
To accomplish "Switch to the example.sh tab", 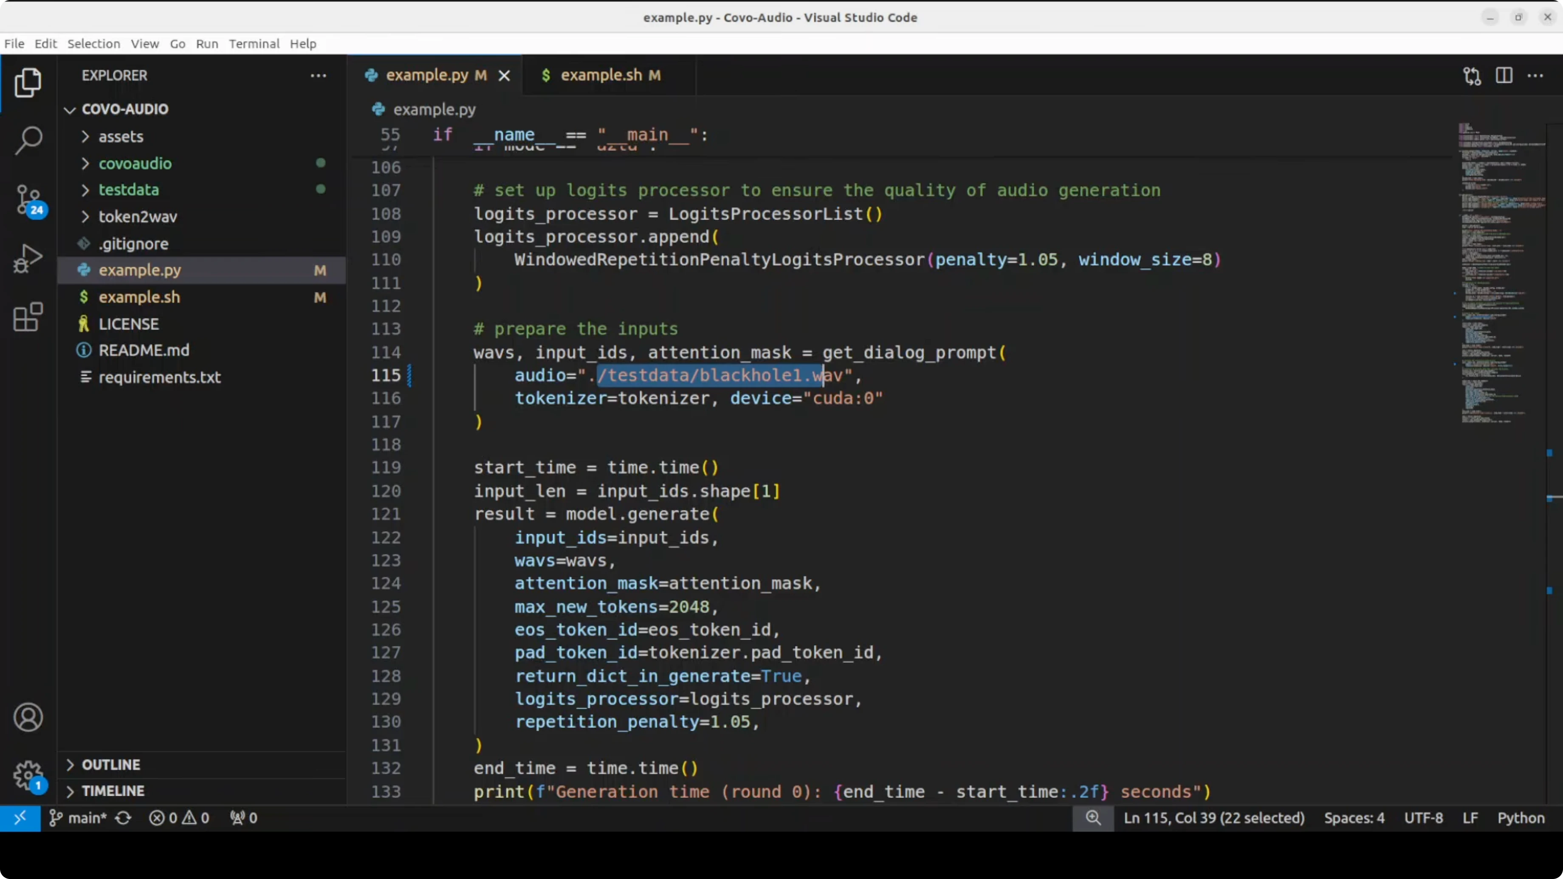I will [x=601, y=75].
